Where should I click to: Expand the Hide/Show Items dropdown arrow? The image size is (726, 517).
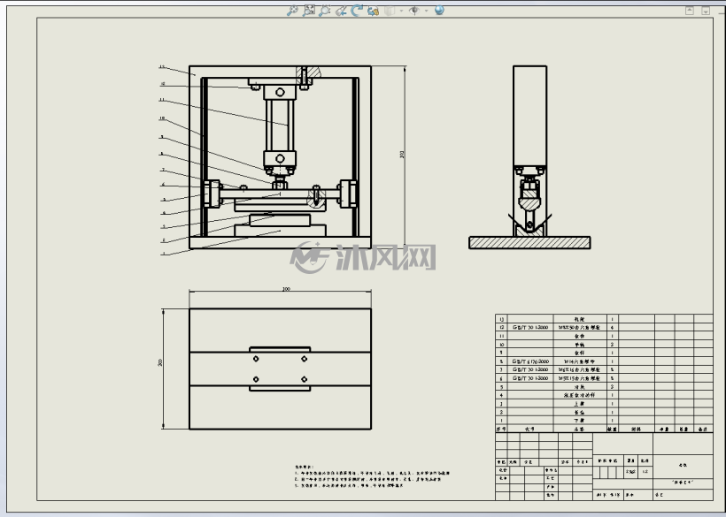click(x=426, y=11)
